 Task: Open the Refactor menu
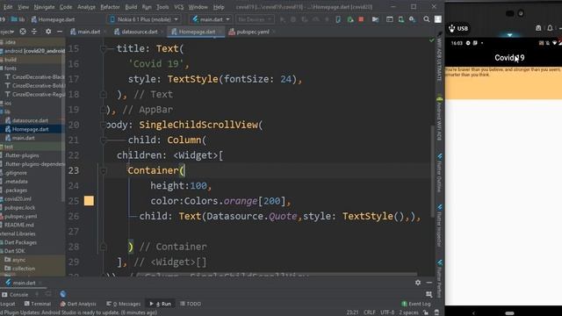click(110, 7)
